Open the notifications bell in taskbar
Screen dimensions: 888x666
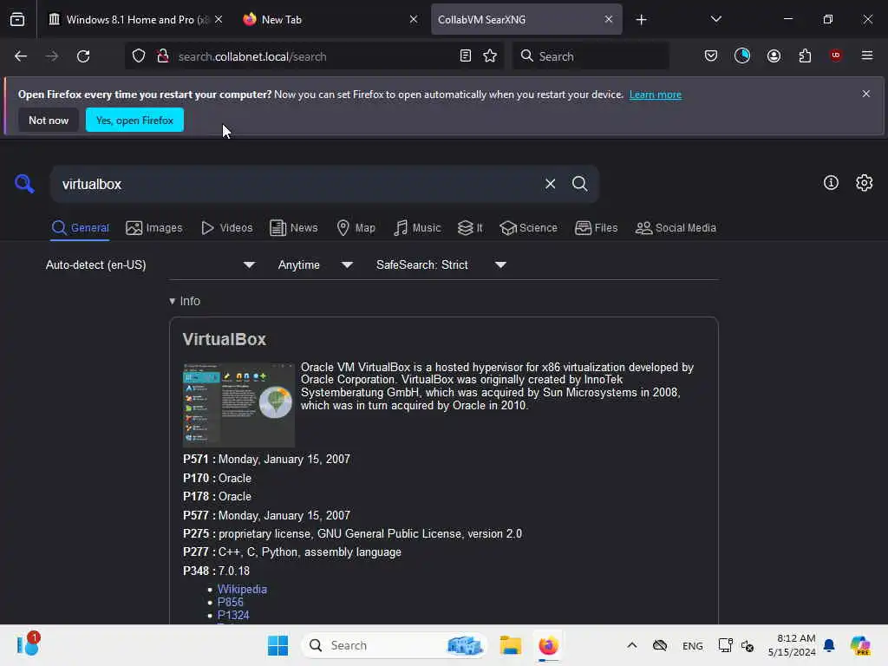coord(829,645)
